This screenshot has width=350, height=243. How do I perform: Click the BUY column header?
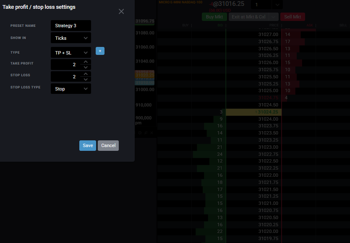coord(185,26)
